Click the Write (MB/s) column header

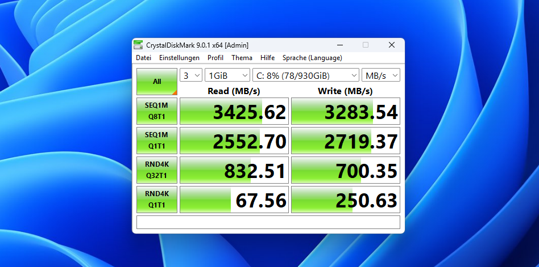(x=345, y=91)
